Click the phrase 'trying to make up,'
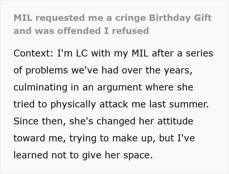 [x=112, y=138]
